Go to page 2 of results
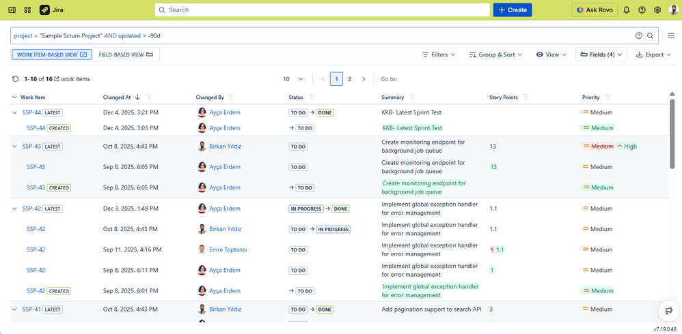 pyautogui.click(x=350, y=79)
